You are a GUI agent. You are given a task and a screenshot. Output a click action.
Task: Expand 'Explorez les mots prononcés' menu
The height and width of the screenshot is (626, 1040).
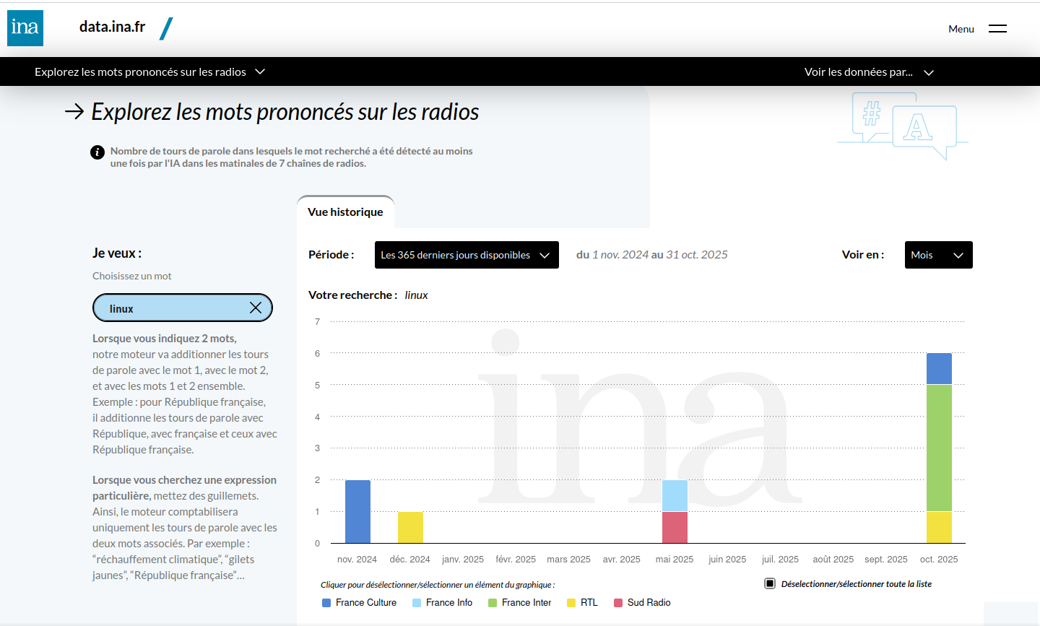pyautogui.click(x=149, y=72)
